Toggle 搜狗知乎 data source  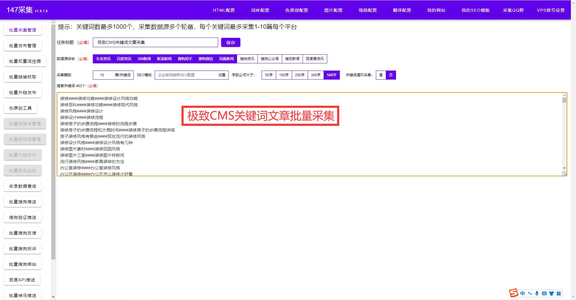coord(185,59)
